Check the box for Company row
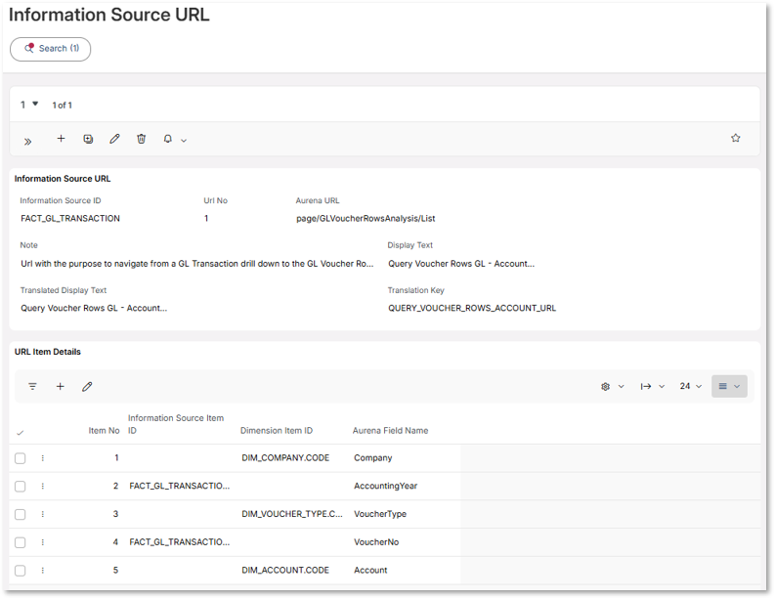This screenshot has width=775, height=599. [x=20, y=458]
